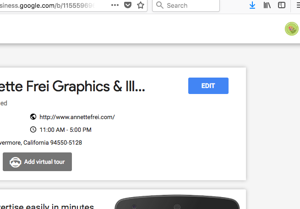Image resolution: width=300 pixels, height=209 pixels.
Task: Click the phone image in advertise card
Action: tap(177, 202)
